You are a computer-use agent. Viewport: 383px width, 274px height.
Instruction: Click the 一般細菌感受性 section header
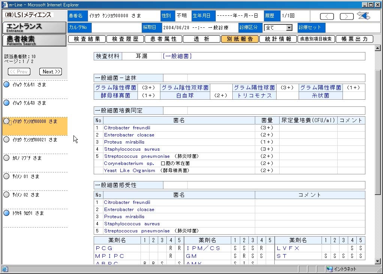pos(129,185)
